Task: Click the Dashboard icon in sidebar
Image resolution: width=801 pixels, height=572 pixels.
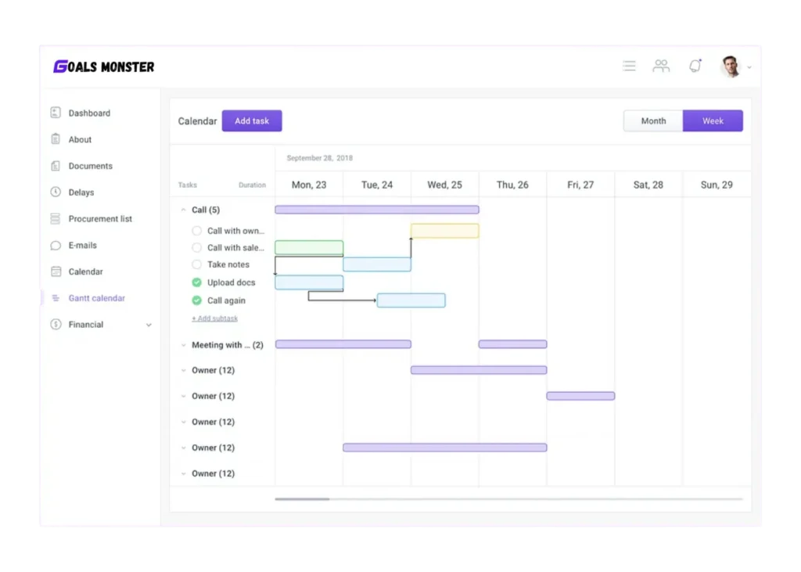Action: pos(56,113)
